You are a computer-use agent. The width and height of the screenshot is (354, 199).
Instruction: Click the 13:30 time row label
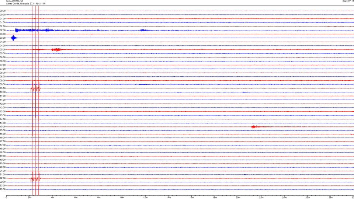click(x=3, y=115)
